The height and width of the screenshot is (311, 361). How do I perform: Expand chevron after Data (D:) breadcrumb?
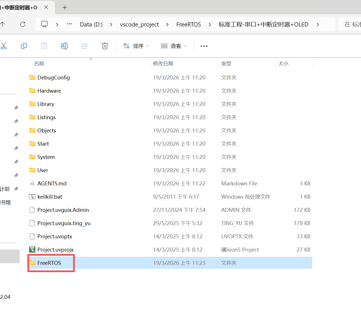111,25
